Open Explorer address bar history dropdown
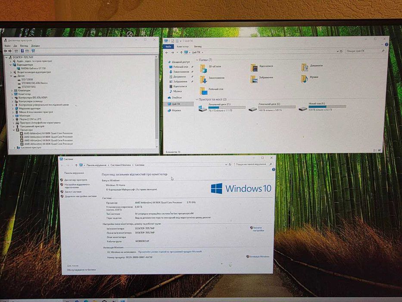This screenshot has width=402, height=302. (337, 51)
